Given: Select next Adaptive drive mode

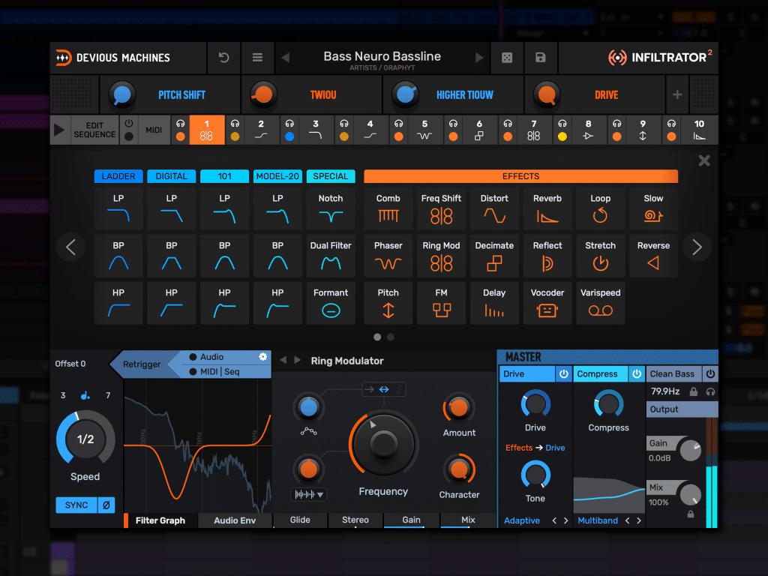Looking at the screenshot, I should pyautogui.click(x=566, y=520).
